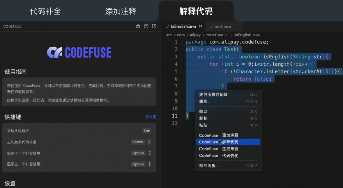Click line number 12 in editor gutter
Image resolution: width=343 pixels, height=188 pixels.
point(175,123)
